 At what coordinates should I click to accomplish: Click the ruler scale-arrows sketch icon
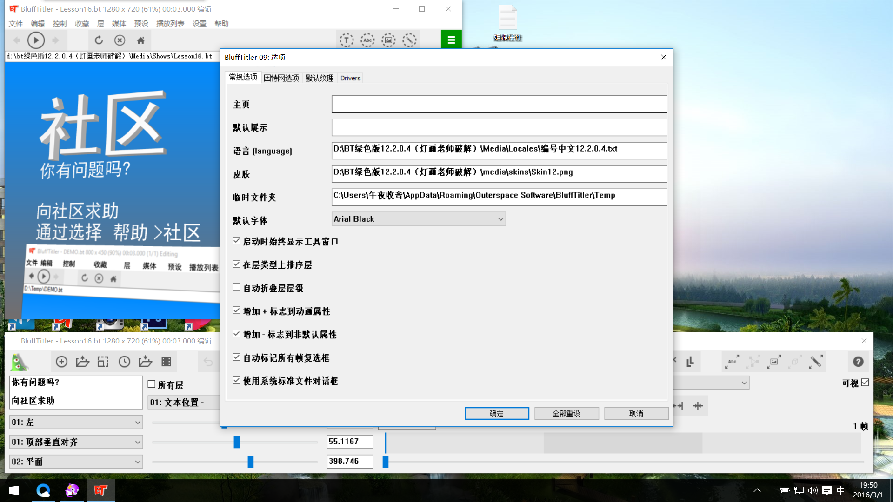pos(816,362)
